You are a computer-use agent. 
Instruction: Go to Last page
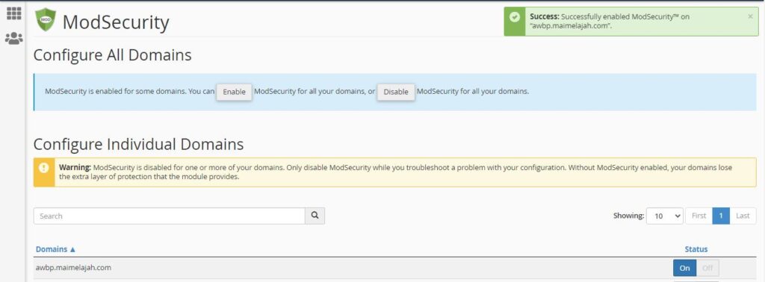[743, 216]
